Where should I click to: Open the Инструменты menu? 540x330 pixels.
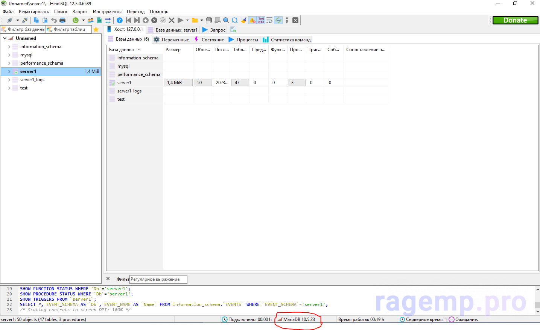pyautogui.click(x=107, y=12)
